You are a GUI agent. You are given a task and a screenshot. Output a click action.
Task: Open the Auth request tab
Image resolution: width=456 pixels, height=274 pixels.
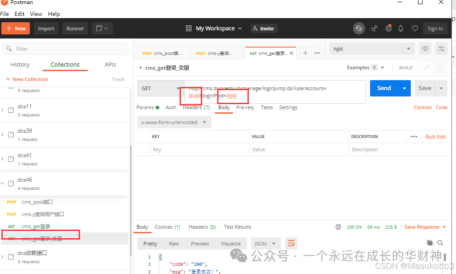point(171,107)
